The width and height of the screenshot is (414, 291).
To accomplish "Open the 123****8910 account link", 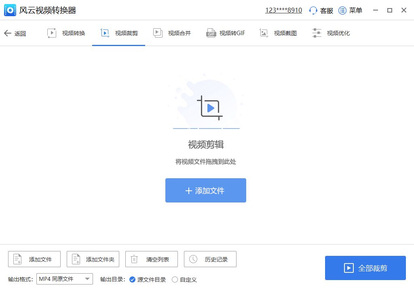I will [x=283, y=10].
